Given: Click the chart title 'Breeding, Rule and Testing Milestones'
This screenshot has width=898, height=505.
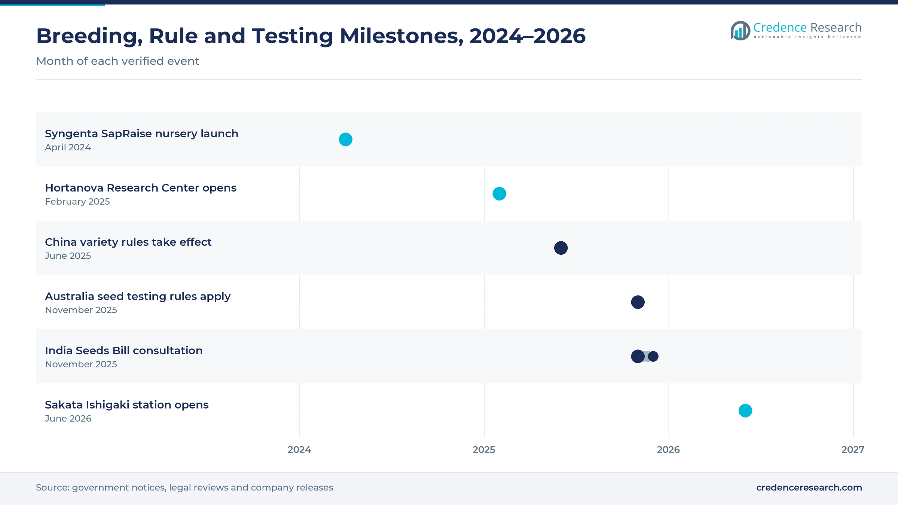Looking at the screenshot, I should [311, 36].
